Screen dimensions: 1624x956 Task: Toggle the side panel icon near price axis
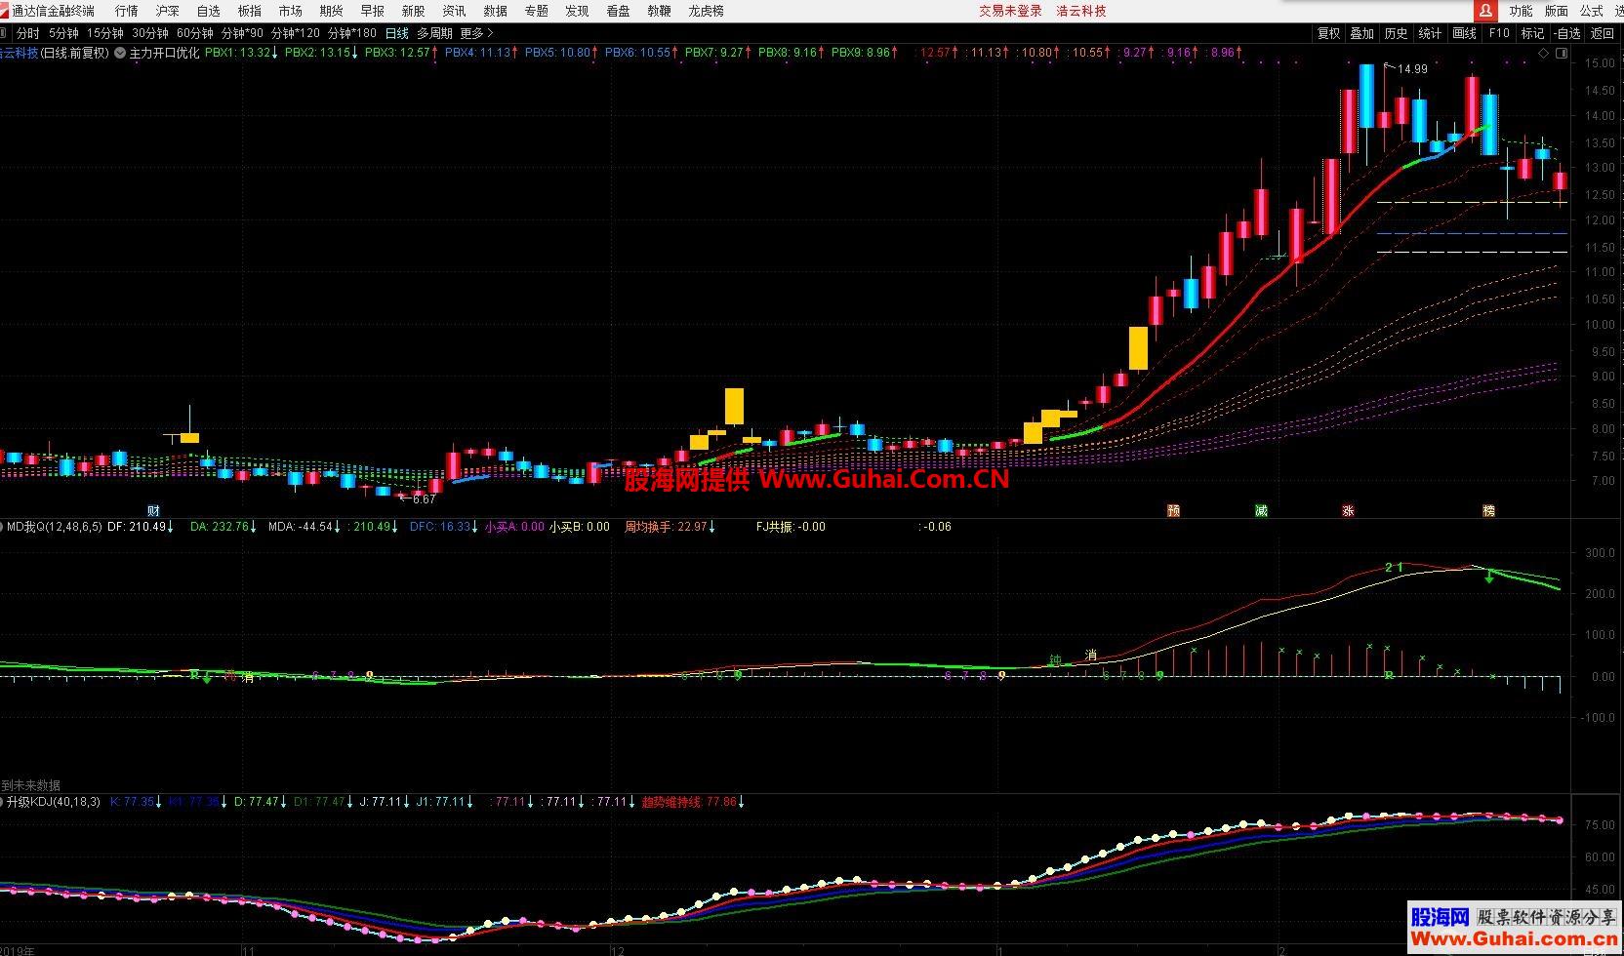[x=1562, y=54]
